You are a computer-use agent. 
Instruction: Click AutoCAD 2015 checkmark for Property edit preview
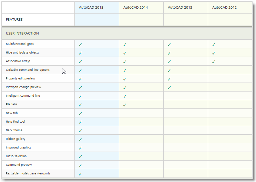click(x=80, y=79)
